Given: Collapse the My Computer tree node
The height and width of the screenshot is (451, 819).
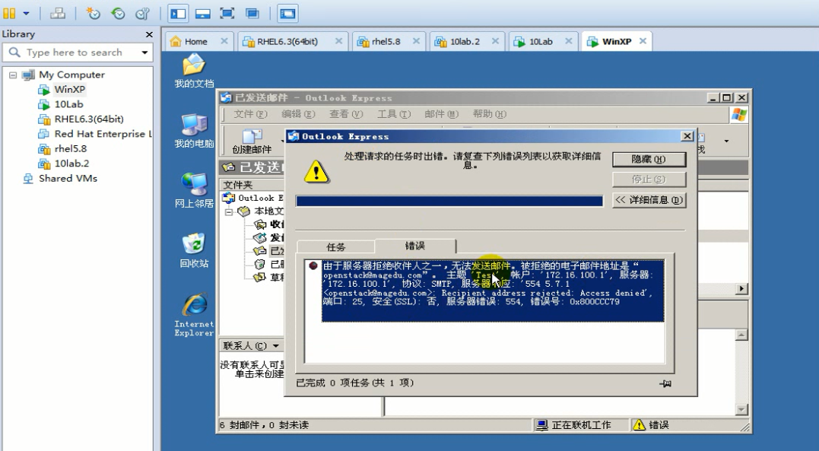Looking at the screenshot, I should tap(12, 75).
